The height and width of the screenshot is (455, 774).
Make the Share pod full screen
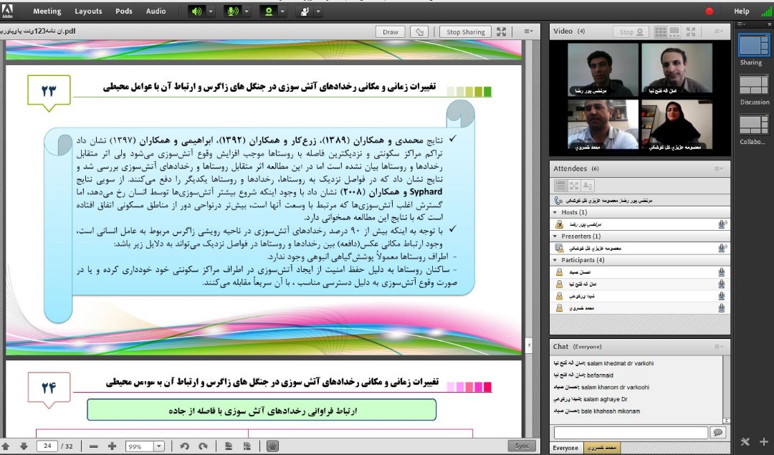[502, 32]
